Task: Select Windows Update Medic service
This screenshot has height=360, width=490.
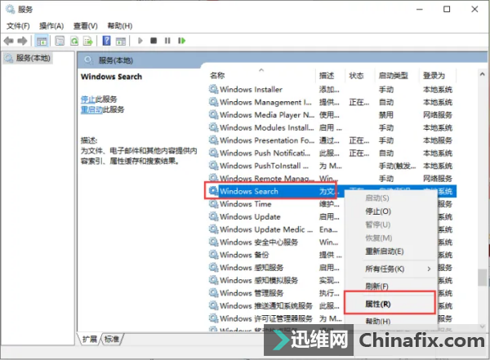Action: pos(275,229)
